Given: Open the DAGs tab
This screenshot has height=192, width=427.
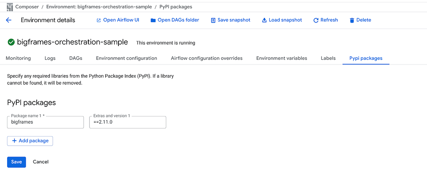Looking at the screenshot, I should (x=76, y=58).
